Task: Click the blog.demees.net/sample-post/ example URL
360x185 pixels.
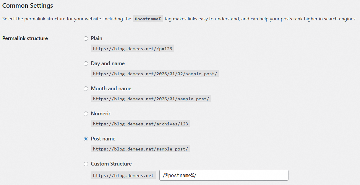Action: [140, 149]
